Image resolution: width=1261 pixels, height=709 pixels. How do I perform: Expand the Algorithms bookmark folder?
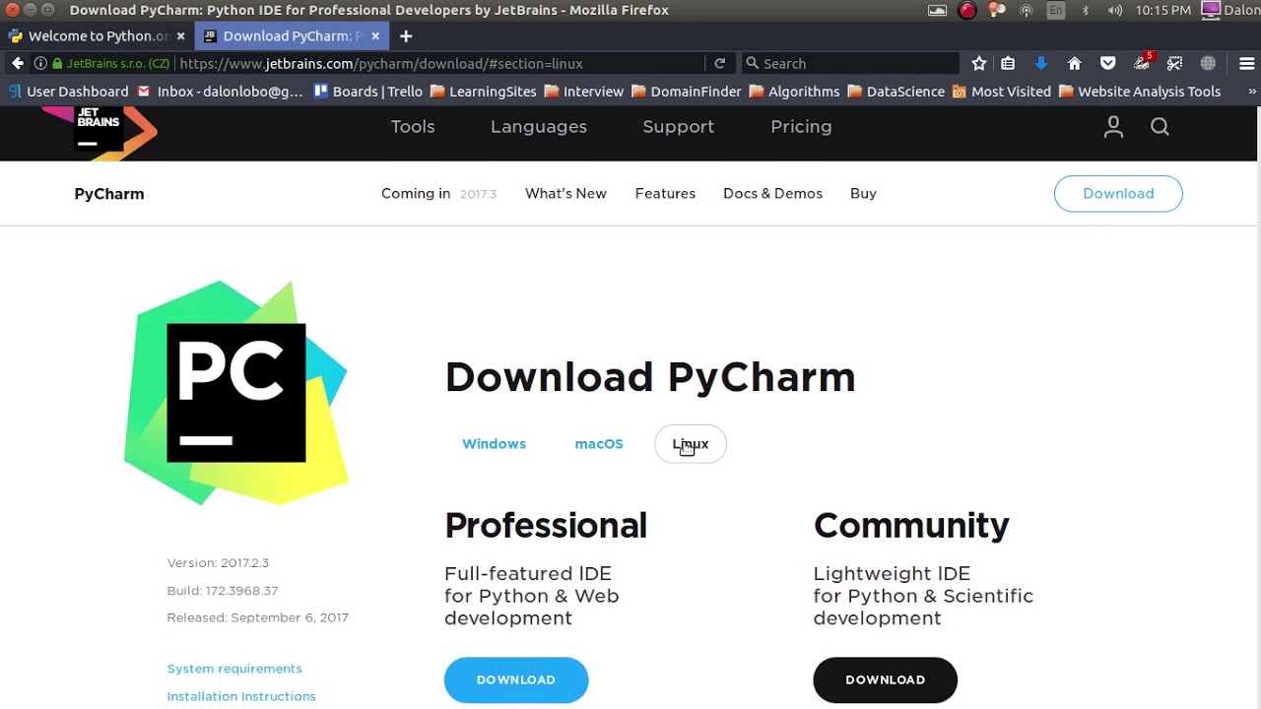tap(794, 92)
